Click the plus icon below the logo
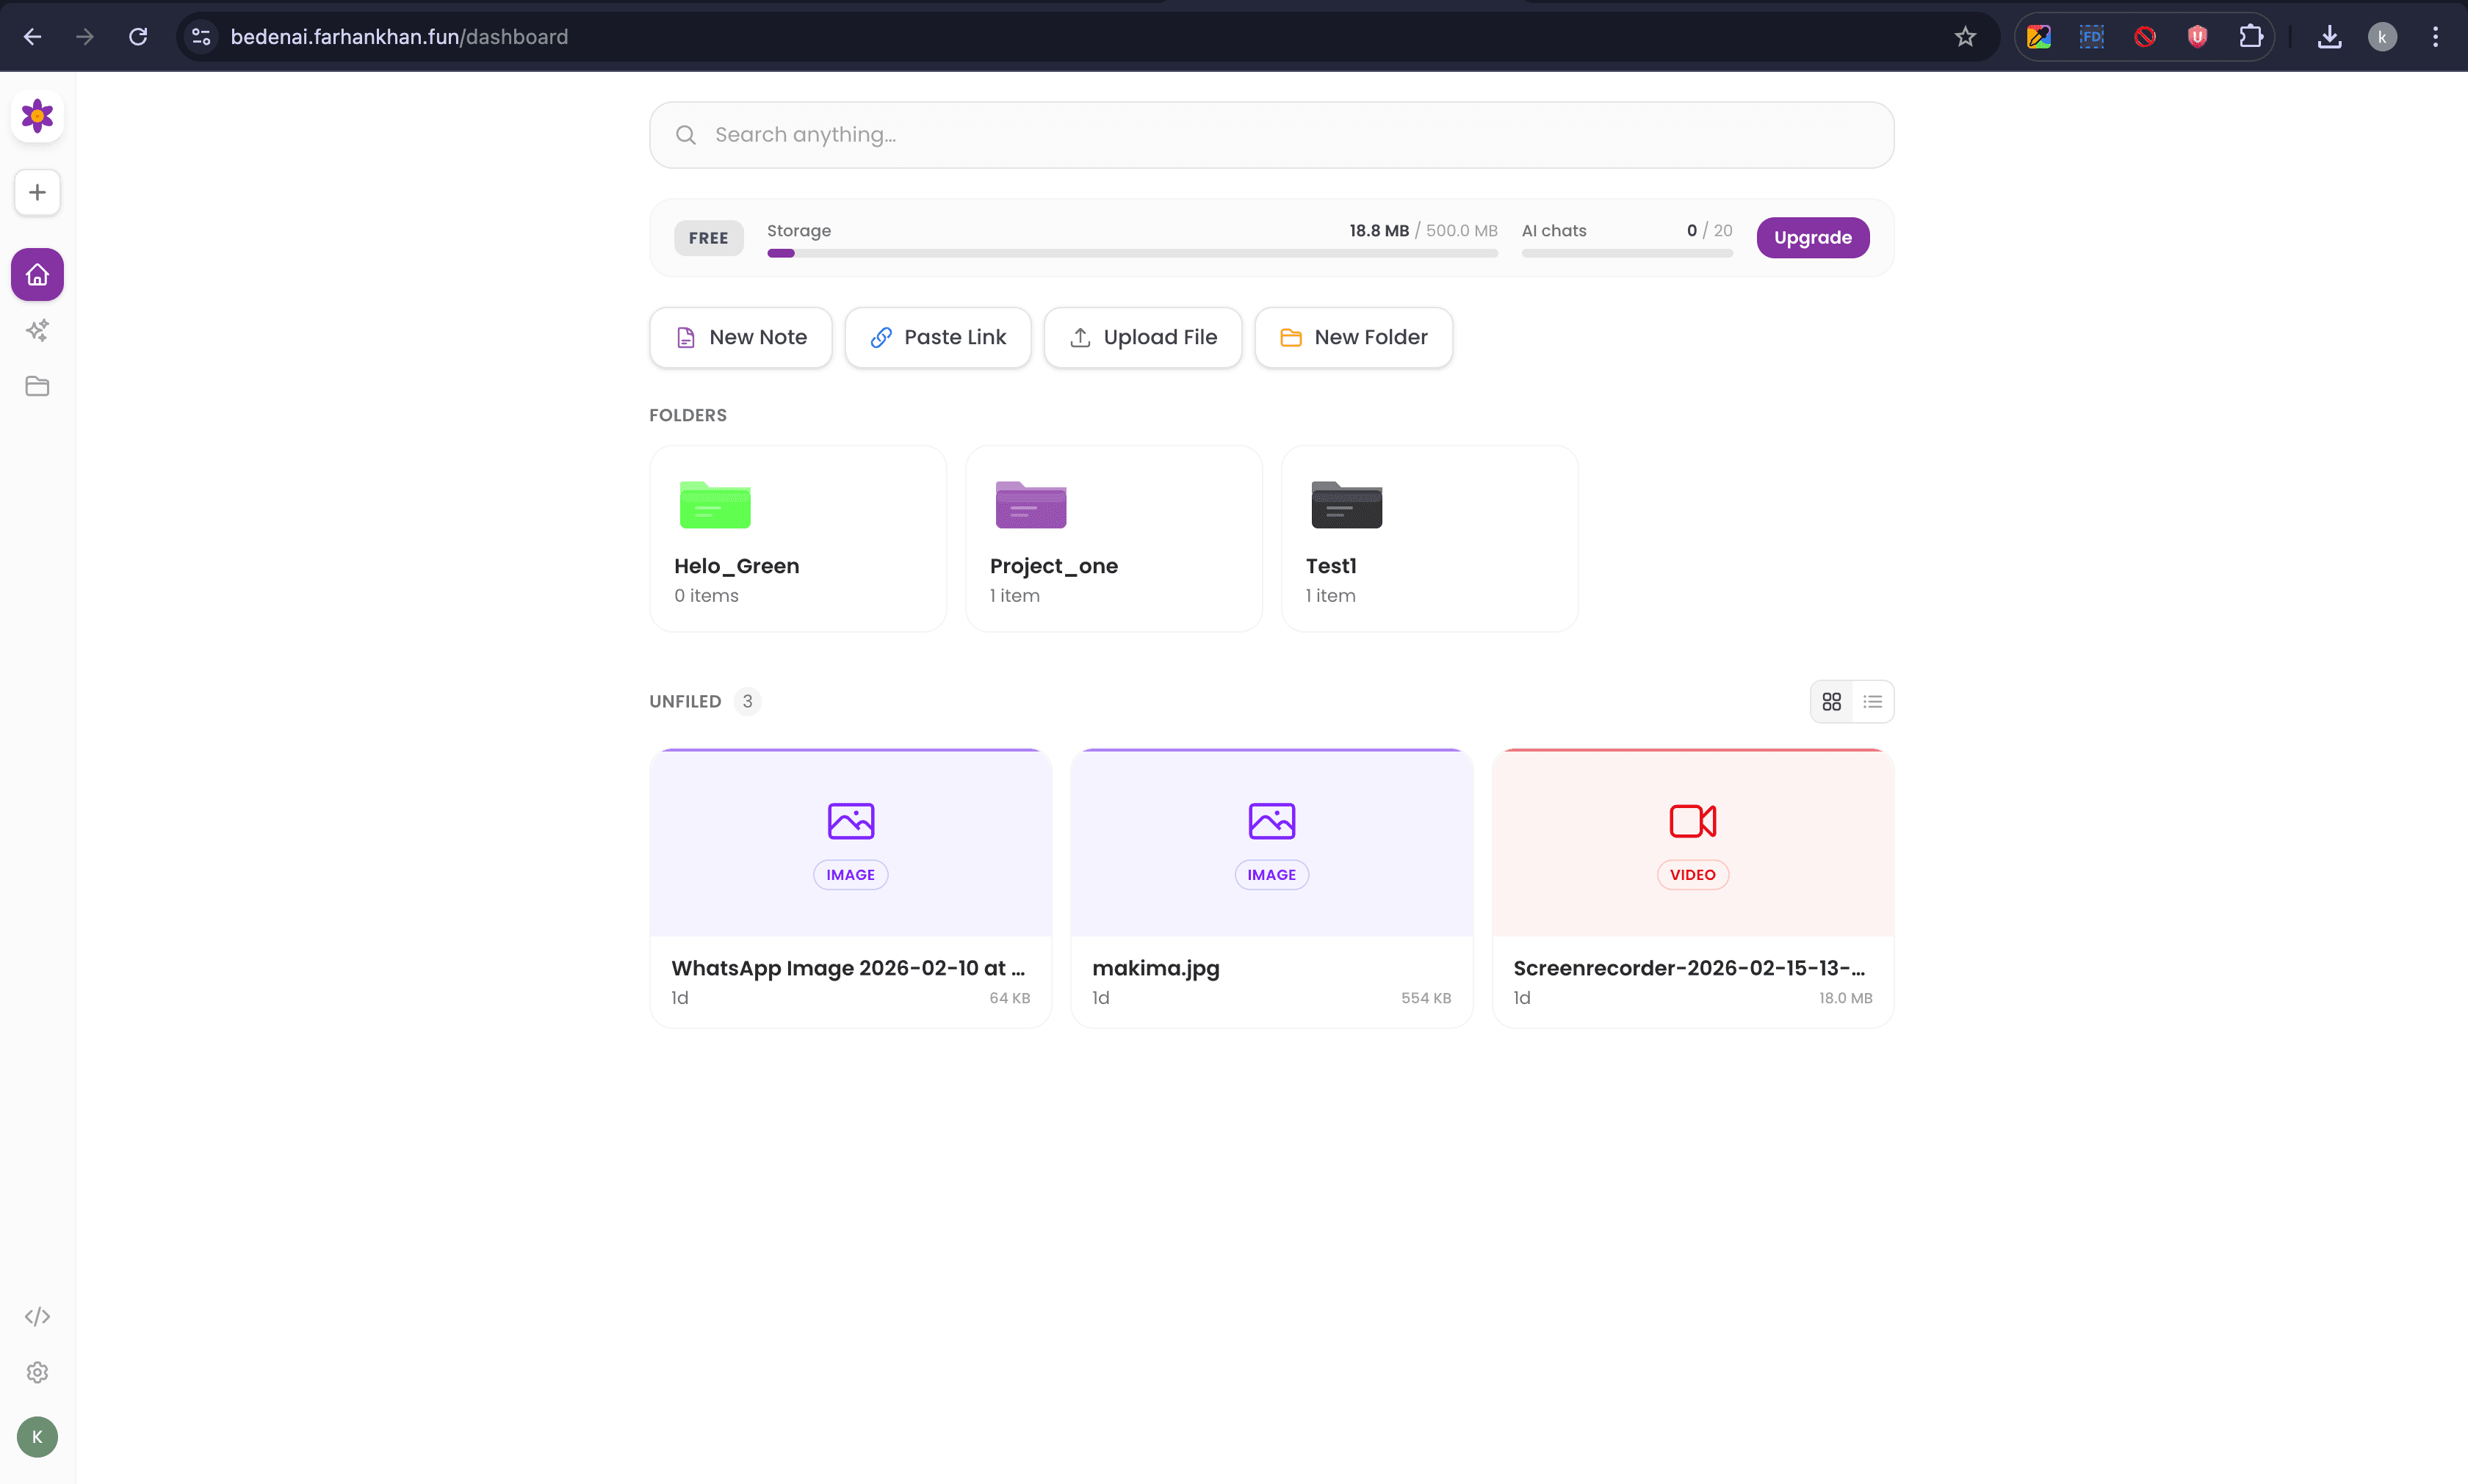Viewport: 2468px width, 1484px height. click(x=37, y=192)
